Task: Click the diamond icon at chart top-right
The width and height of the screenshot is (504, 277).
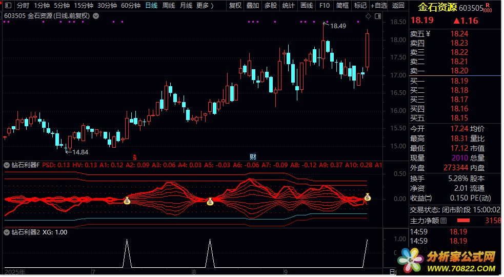Action: (x=368, y=16)
